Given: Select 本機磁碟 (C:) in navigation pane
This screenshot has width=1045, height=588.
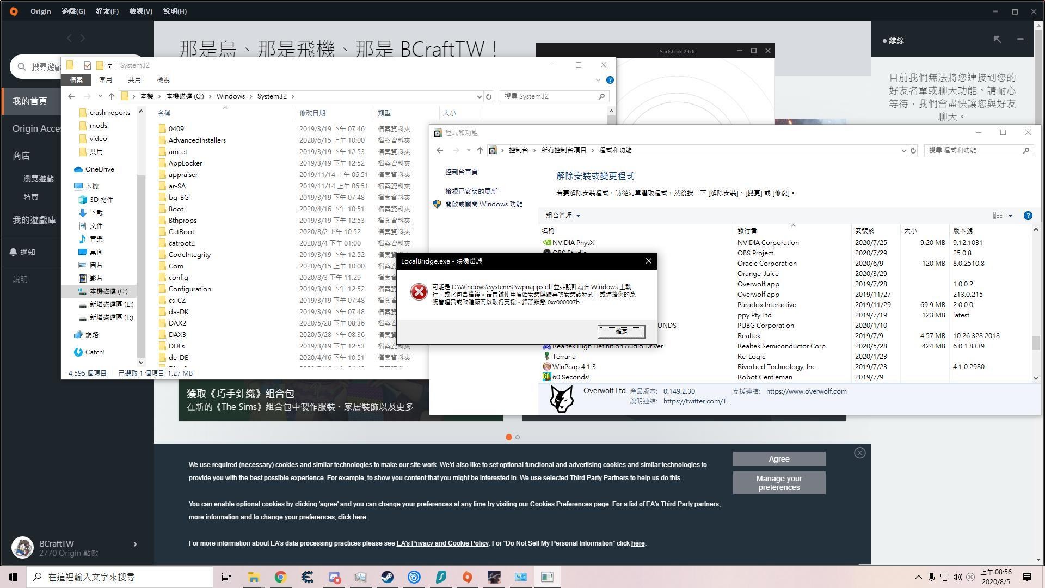Looking at the screenshot, I should pos(103,291).
